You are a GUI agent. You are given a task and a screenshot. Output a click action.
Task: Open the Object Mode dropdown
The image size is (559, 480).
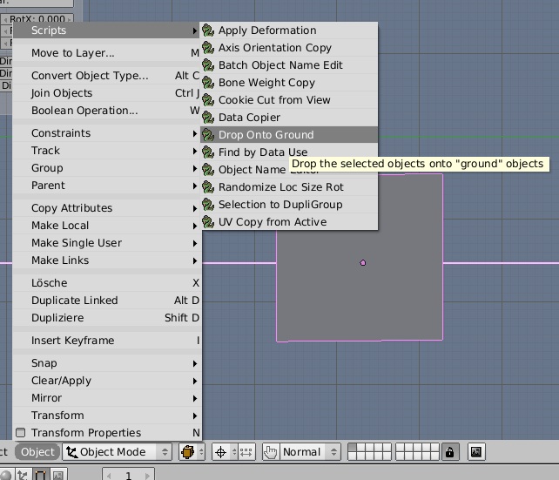pos(117,452)
